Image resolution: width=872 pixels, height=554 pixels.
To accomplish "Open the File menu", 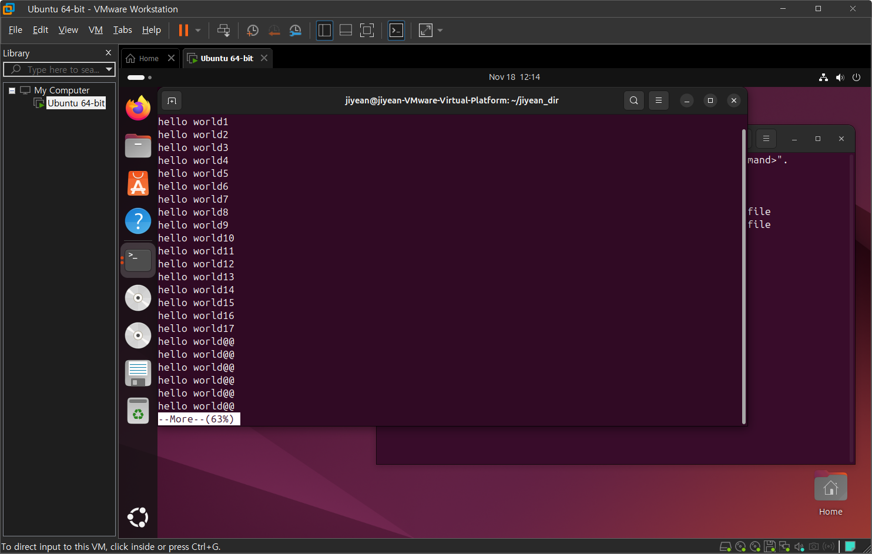I will [15, 30].
